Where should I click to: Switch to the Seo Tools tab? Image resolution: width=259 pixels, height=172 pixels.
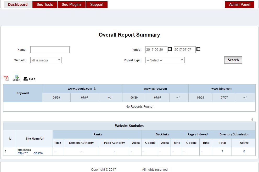[x=45, y=4]
